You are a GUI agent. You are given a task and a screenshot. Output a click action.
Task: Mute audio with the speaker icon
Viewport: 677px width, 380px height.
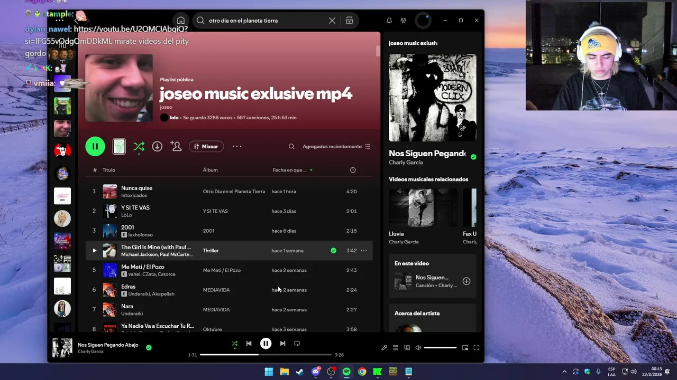[418, 348]
